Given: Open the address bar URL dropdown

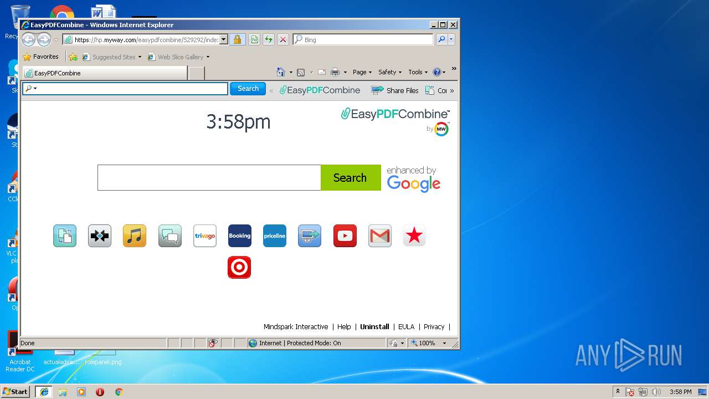Looking at the screenshot, I should [224, 39].
